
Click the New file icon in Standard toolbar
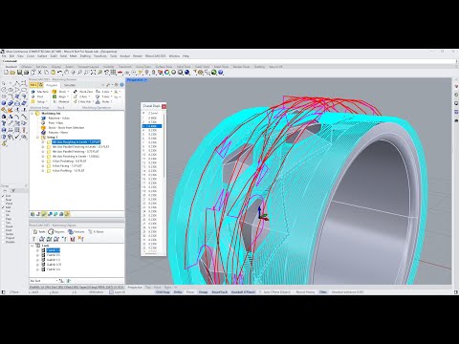pyautogui.click(x=7, y=73)
